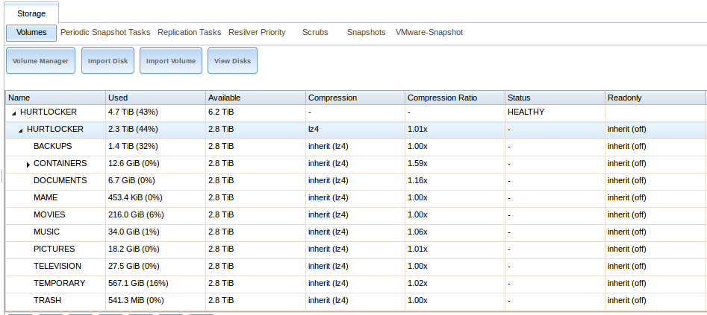Select the MOVIES dataset

coord(49,214)
